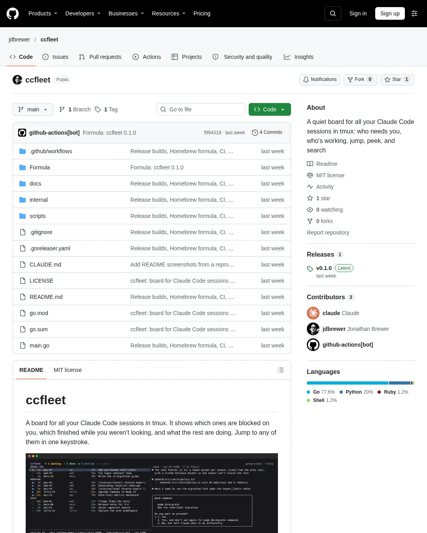Click the main.go file icon

click(x=23, y=345)
